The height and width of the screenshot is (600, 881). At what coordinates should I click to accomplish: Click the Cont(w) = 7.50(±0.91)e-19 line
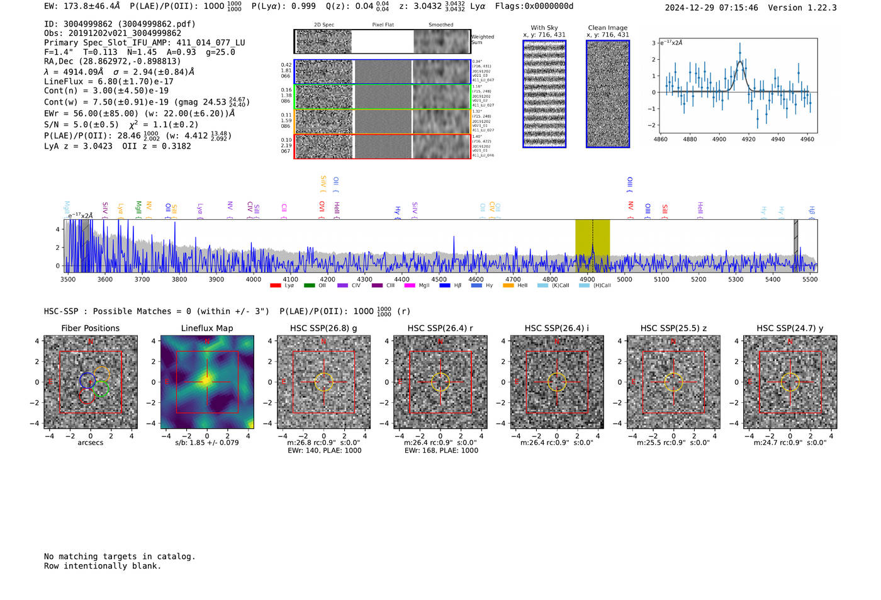[x=147, y=101]
